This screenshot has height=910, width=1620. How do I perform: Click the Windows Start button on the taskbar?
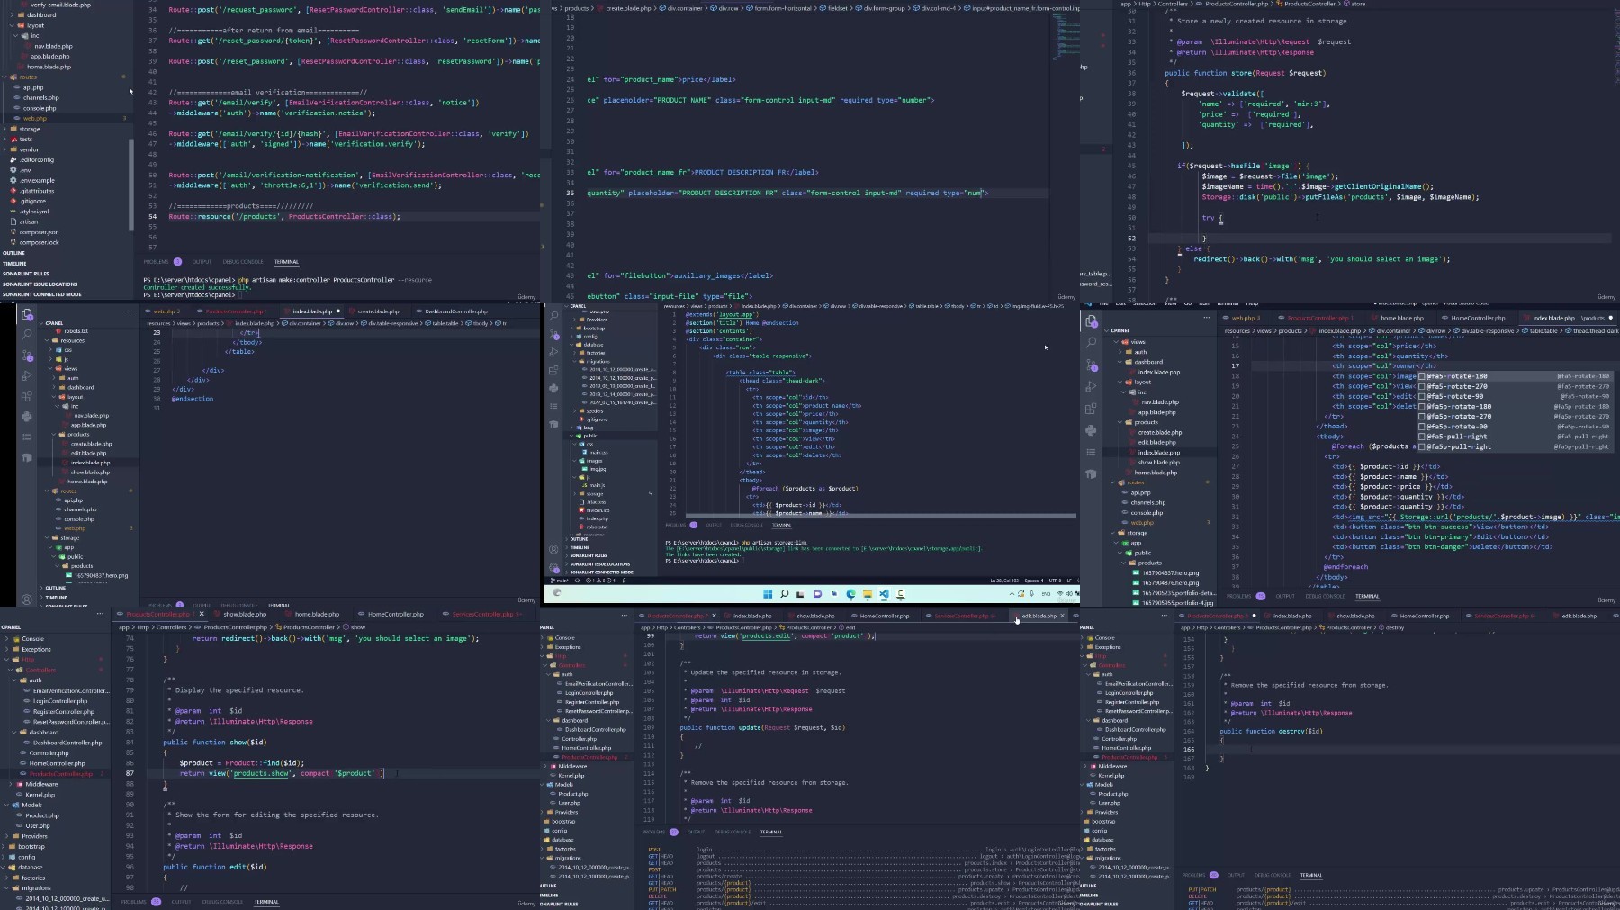click(x=768, y=594)
